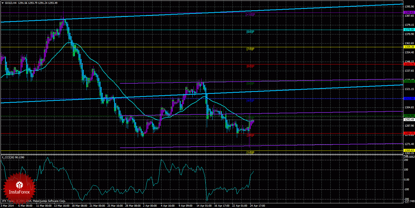Click the [8/8]P Murrey level label
The width and height of the screenshot is (415, 208).
[251, 32]
